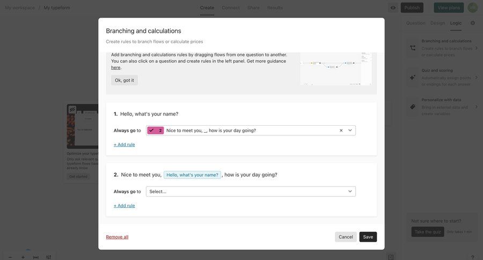483x260 pixels.
Task: Expand Branching and calculations chevron in side panel
Action: coord(477,48)
